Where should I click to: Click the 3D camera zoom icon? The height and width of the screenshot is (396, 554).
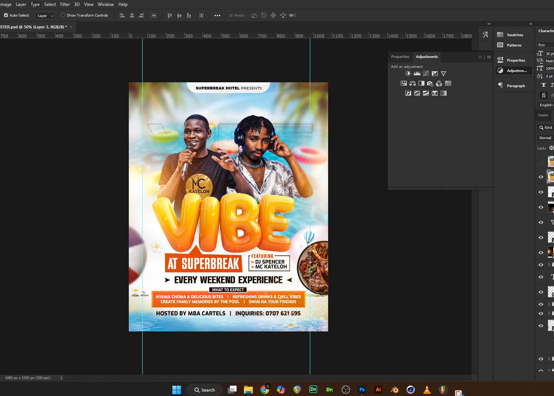pos(293,16)
